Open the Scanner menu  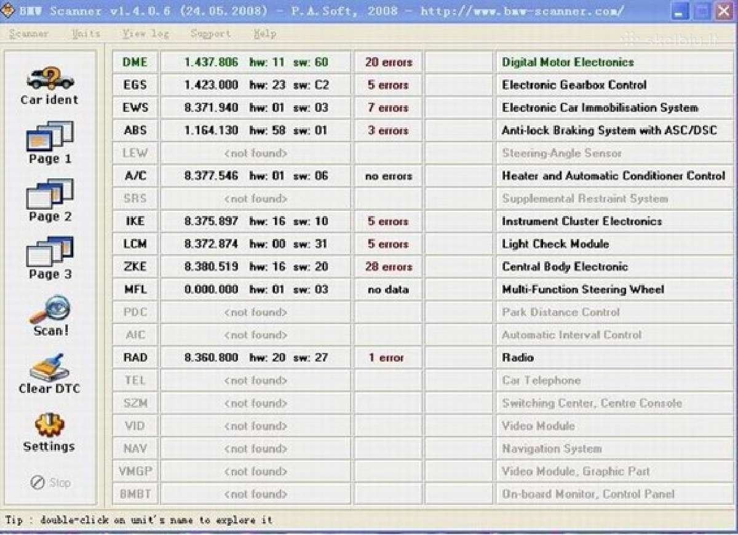point(29,34)
